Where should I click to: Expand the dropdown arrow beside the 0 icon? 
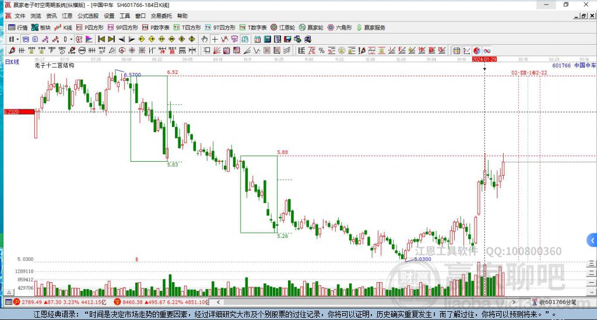click(71, 39)
